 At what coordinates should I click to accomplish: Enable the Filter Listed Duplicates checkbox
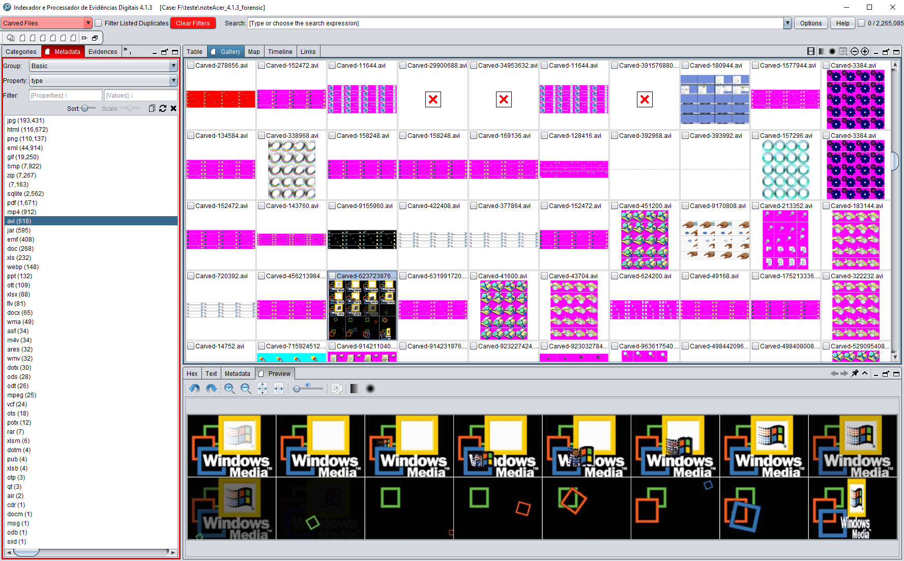point(98,23)
